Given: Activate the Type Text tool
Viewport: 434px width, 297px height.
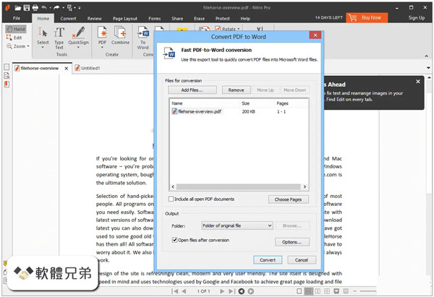Looking at the screenshot, I should tap(59, 38).
